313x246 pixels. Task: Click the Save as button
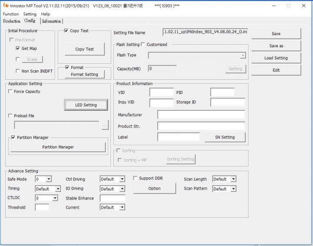click(x=276, y=46)
